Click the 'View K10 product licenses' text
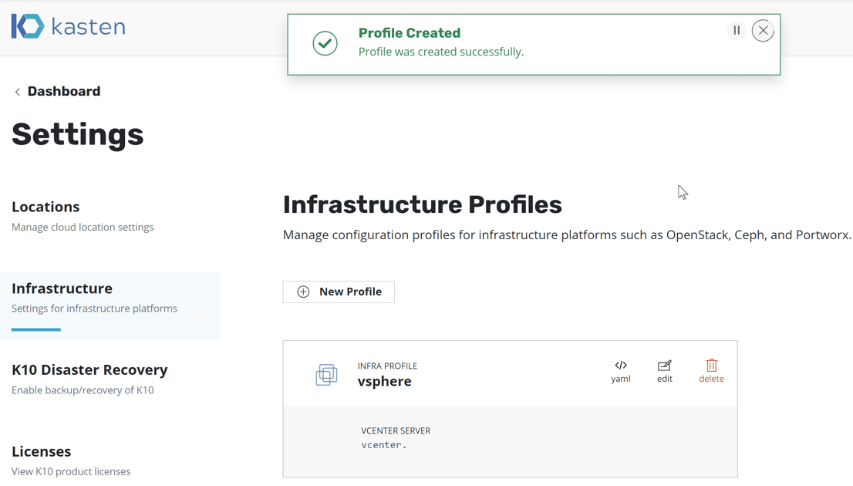Screen dimensions: 853x486 71,471
